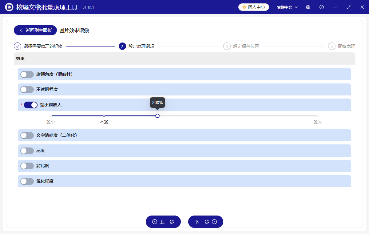Viewport: 369px width, 234px height.
Task: Disable the 縮小或放大 toggle
Action: click(x=30, y=105)
